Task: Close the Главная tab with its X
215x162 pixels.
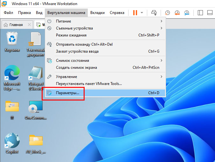Action: click(x=29, y=25)
